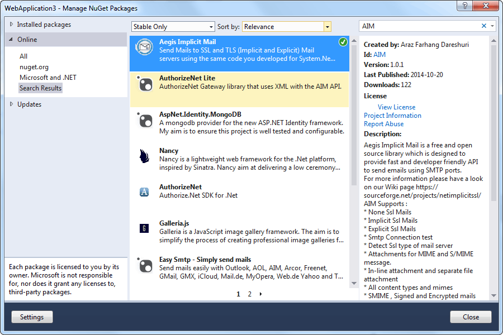Click the AuthorizeNet package icon

(145, 193)
